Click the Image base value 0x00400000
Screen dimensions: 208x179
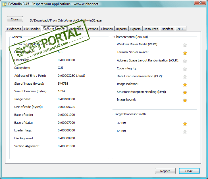66,99
